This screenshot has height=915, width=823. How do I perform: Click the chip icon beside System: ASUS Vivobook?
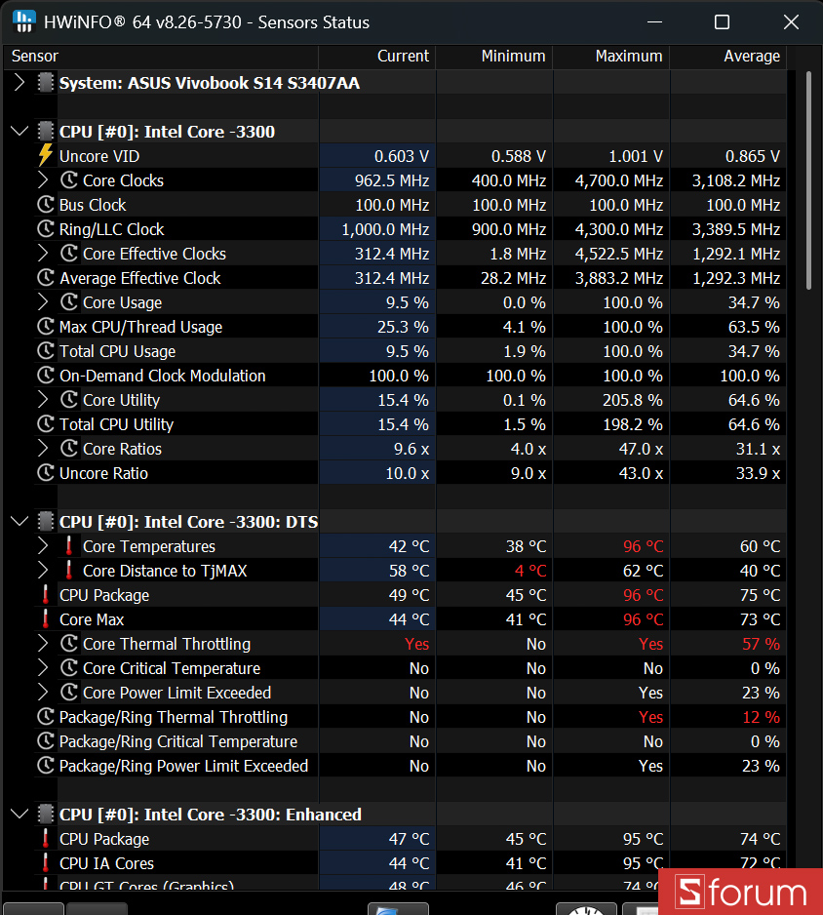click(46, 83)
